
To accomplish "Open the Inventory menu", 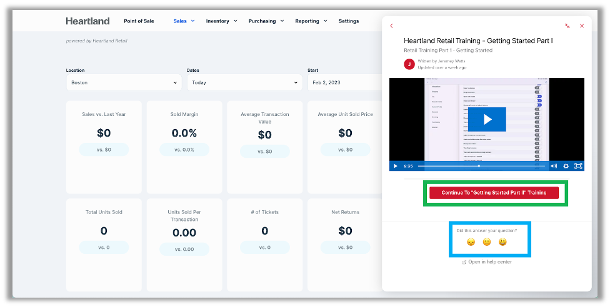I will pyautogui.click(x=221, y=21).
